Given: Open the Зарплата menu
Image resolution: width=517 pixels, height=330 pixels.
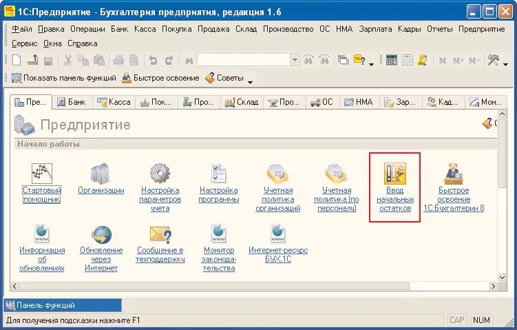Looking at the screenshot, I should click(376, 29).
